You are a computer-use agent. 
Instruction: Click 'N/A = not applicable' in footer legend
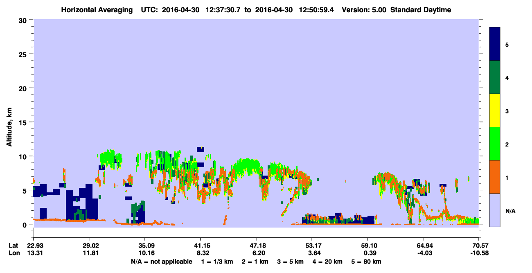(x=162, y=262)
